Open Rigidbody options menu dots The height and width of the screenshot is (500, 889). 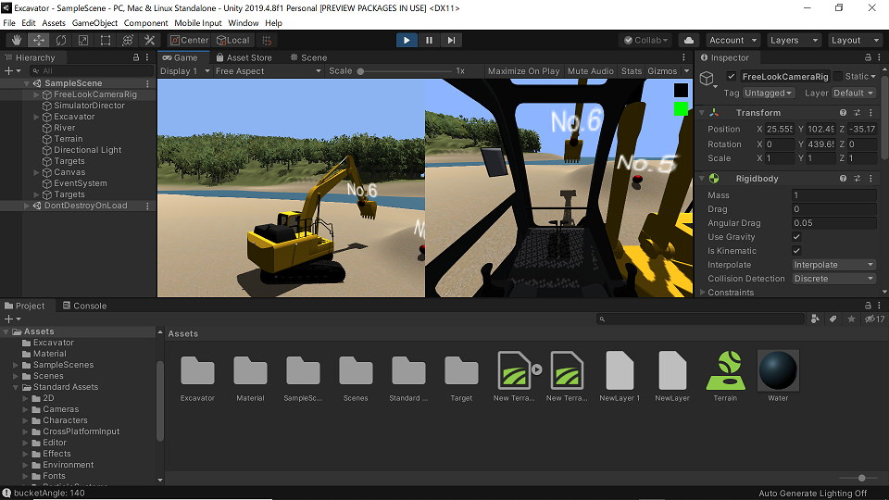870,179
